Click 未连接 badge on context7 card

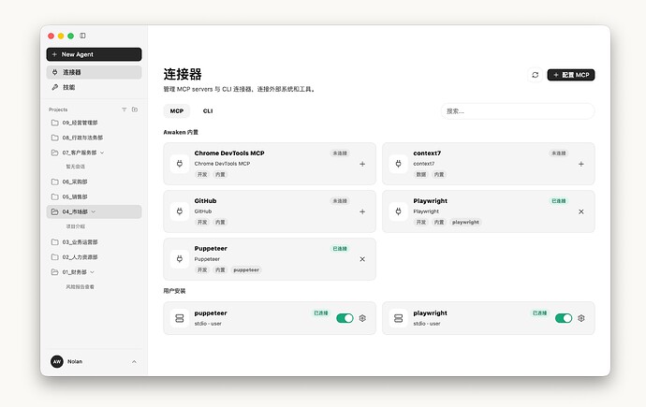coord(559,153)
